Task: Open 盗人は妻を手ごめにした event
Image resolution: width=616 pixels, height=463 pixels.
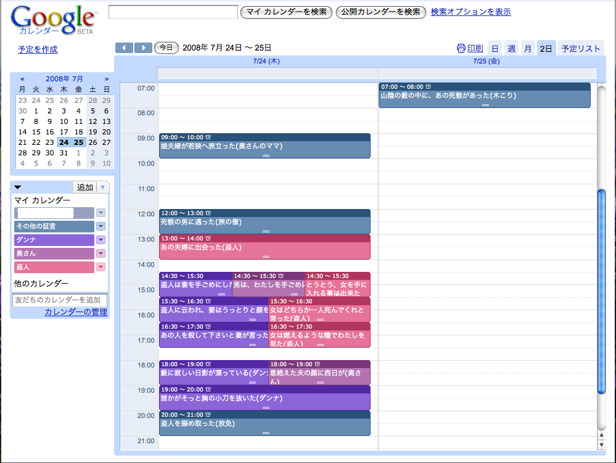Action: 196,285
